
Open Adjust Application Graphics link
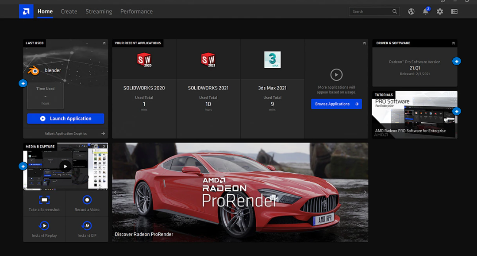tap(65, 133)
